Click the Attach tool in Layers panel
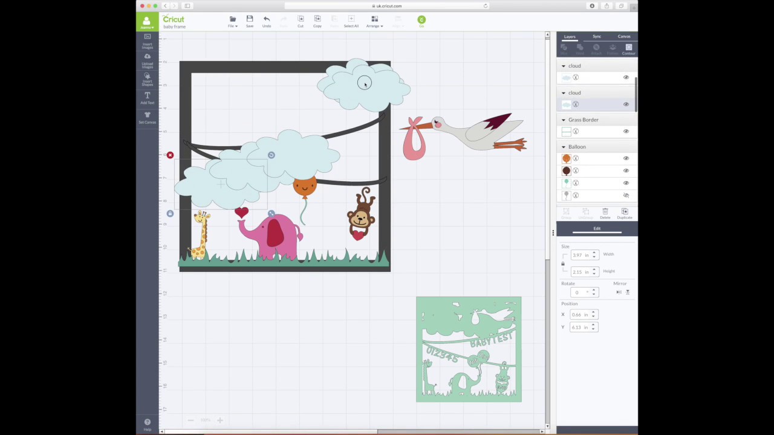 point(596,49)
